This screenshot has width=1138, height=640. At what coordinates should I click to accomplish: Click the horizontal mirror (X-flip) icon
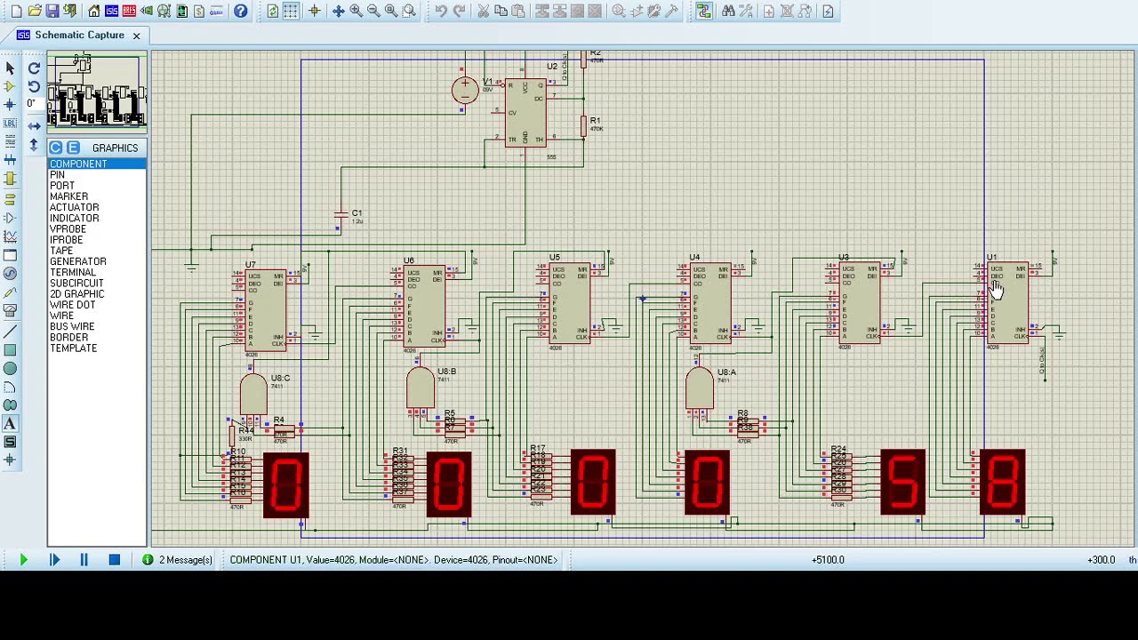click(x=34, y=126)
